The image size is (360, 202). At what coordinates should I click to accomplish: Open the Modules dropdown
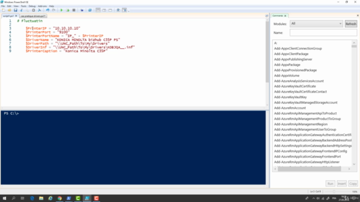point(316,24)
